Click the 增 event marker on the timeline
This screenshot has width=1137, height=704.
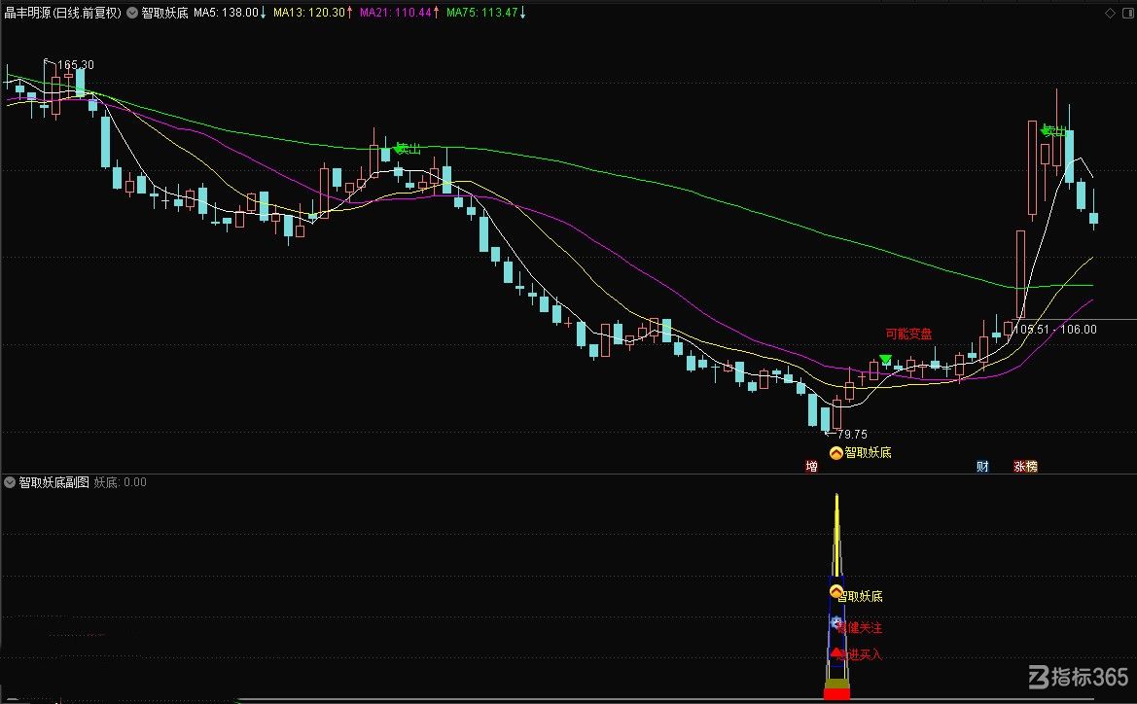(811, 466)
